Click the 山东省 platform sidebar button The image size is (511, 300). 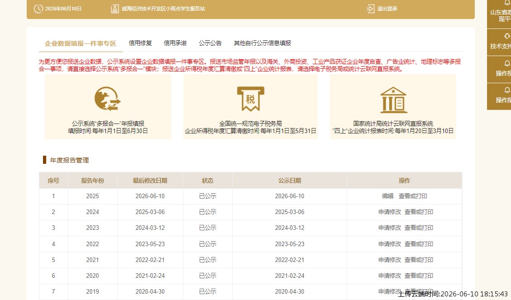pos(500,14)
